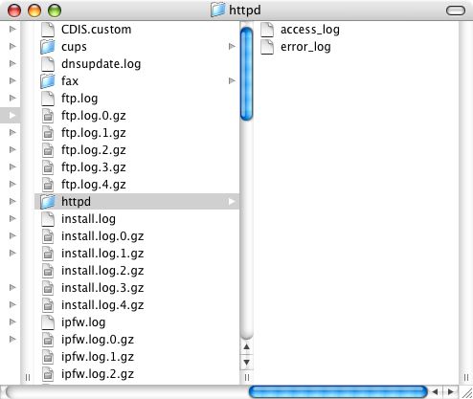The height and width of the screenshot is (399, 473).
Task: Expand the cups folder arrow
Action: (232, 47)
